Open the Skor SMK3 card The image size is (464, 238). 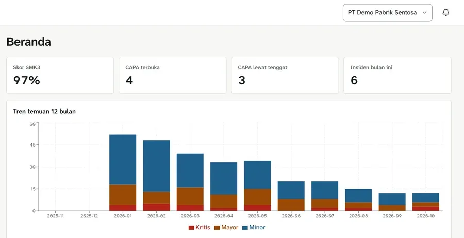pyautogui.click(x=60, y=75)
